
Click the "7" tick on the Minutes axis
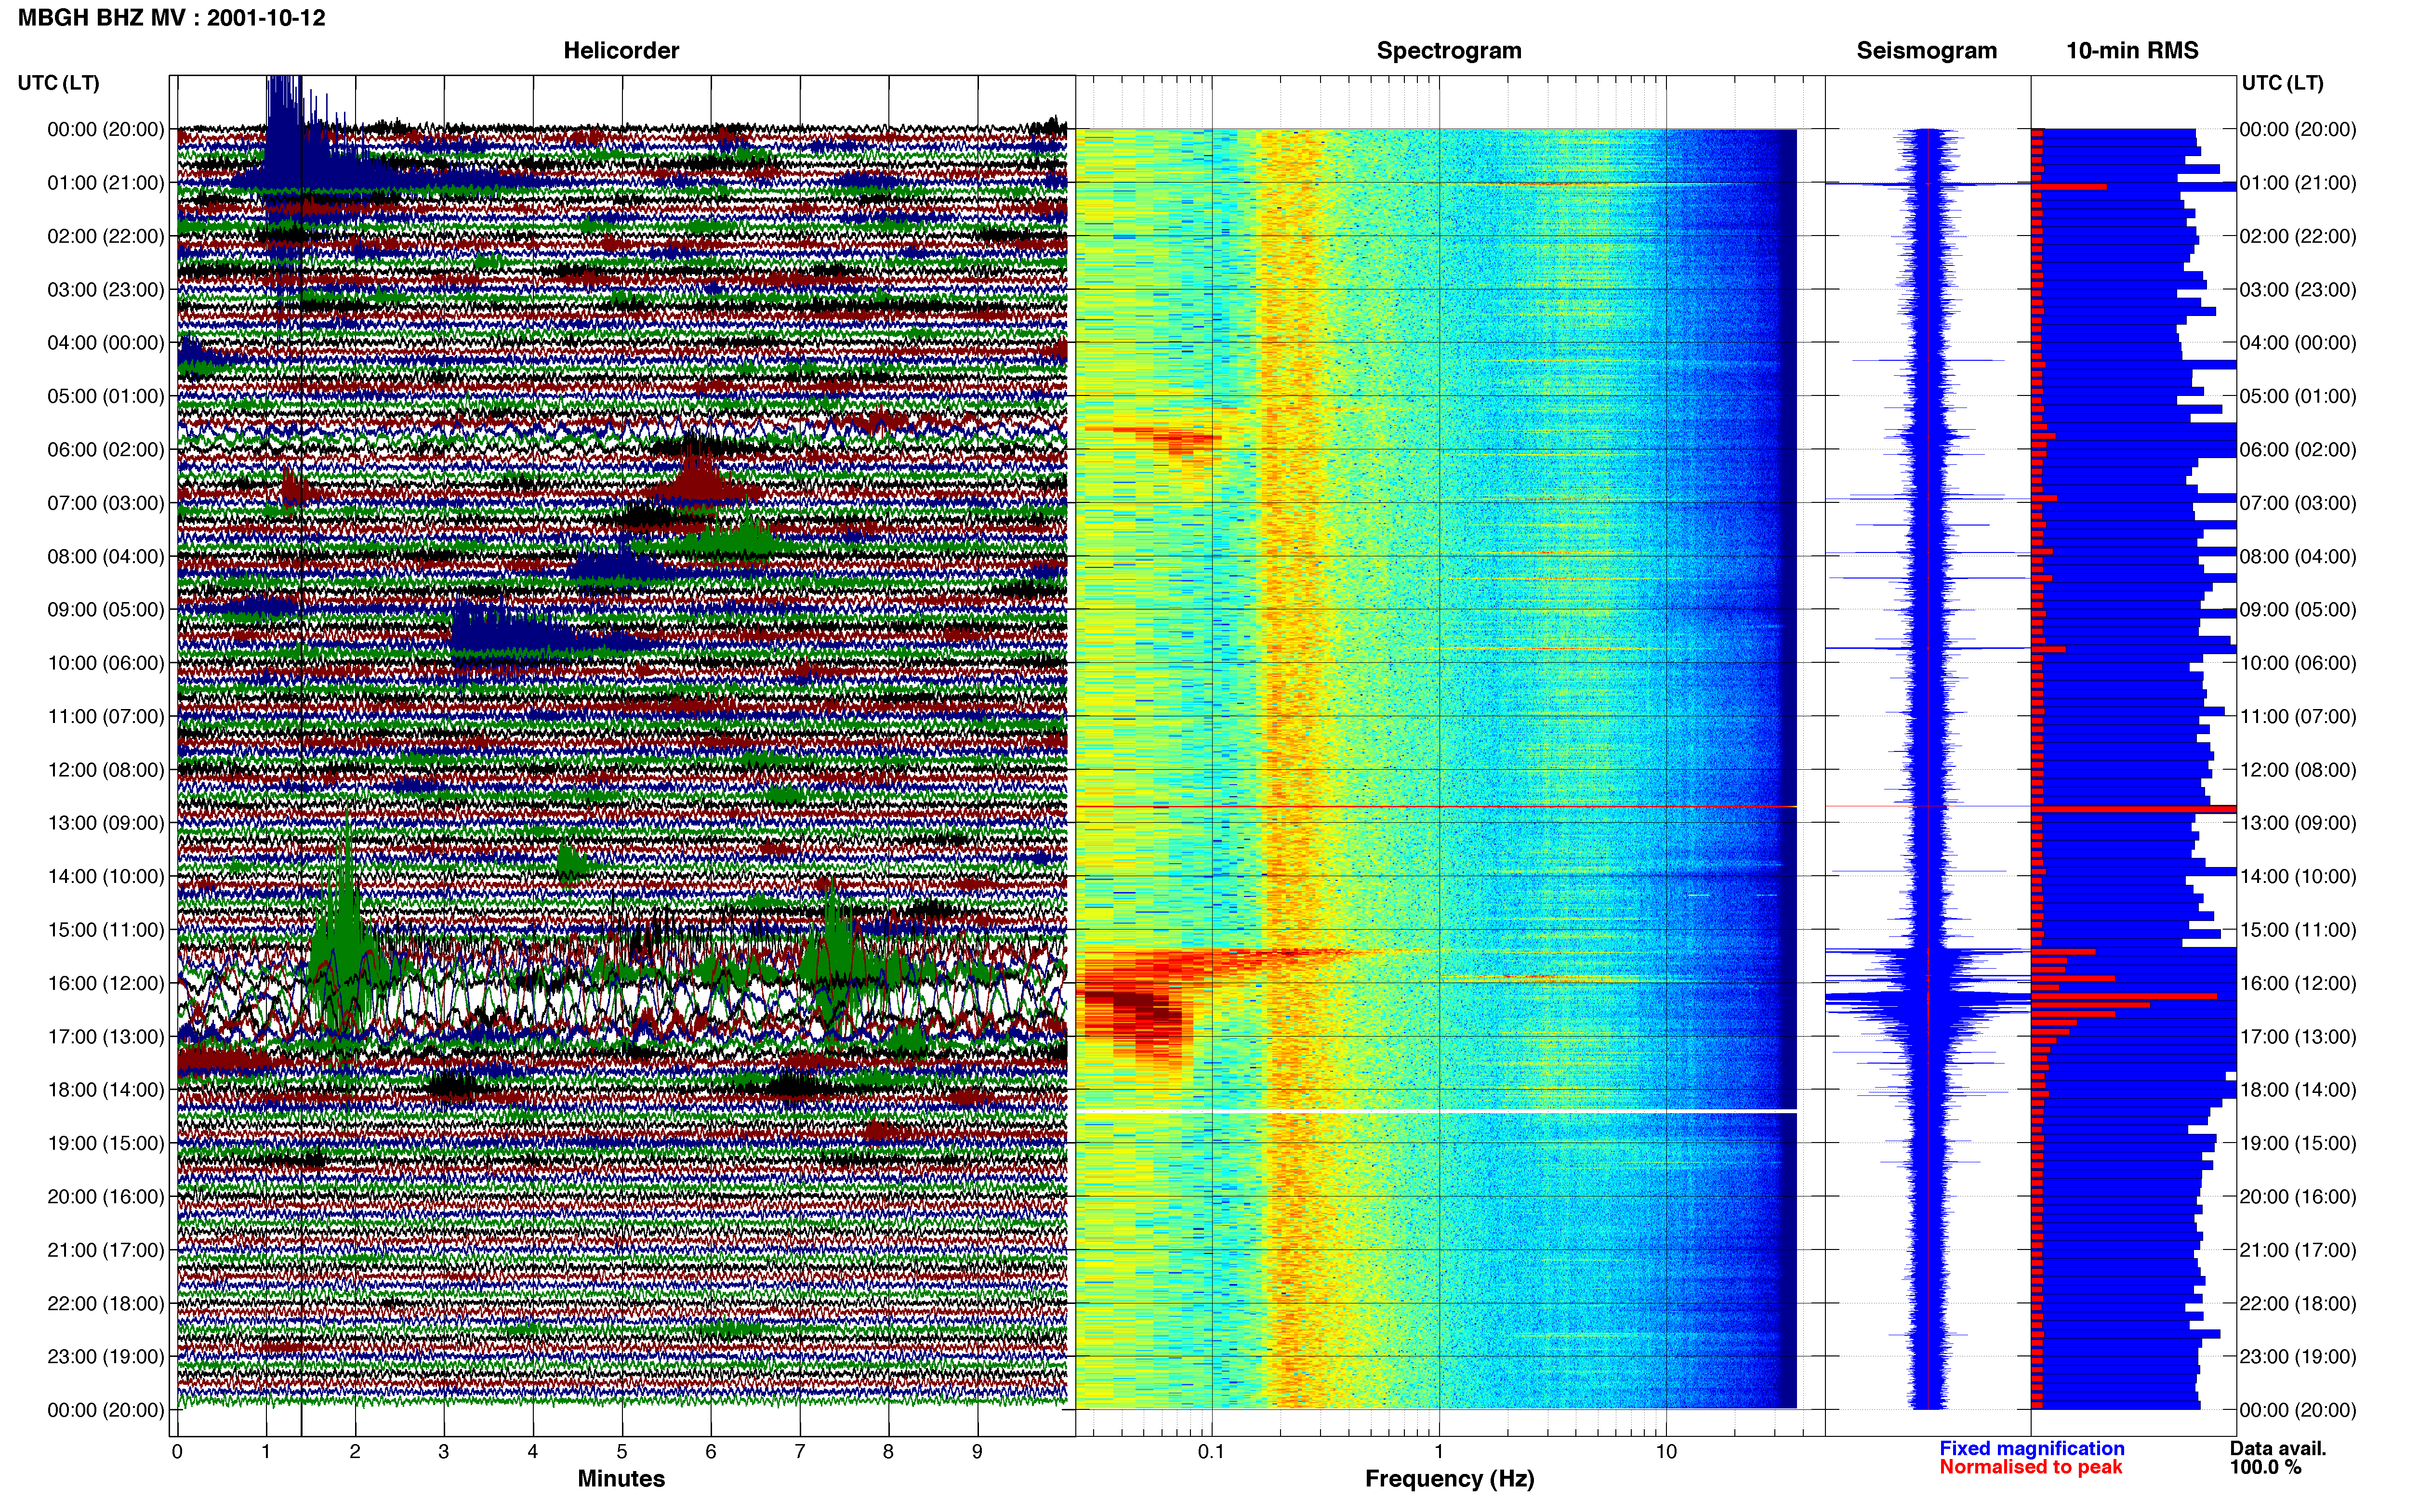(x=800, y=1452)
